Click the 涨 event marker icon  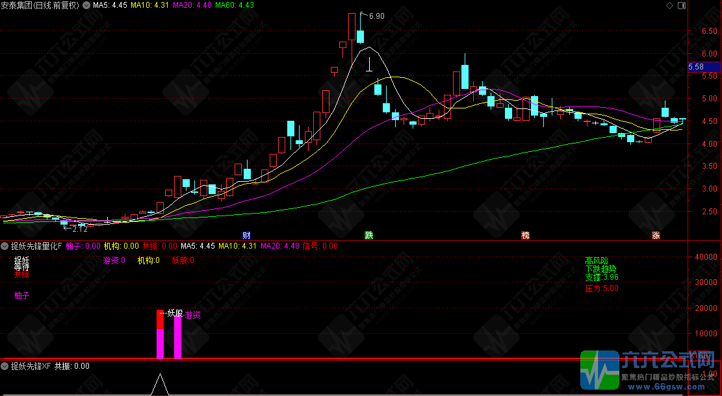[656, 235]
